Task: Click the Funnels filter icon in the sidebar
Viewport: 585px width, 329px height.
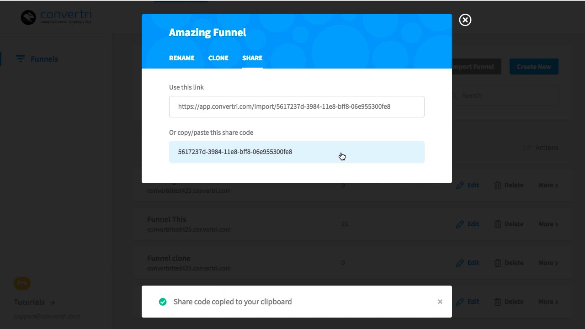Action: click(20, 59)
